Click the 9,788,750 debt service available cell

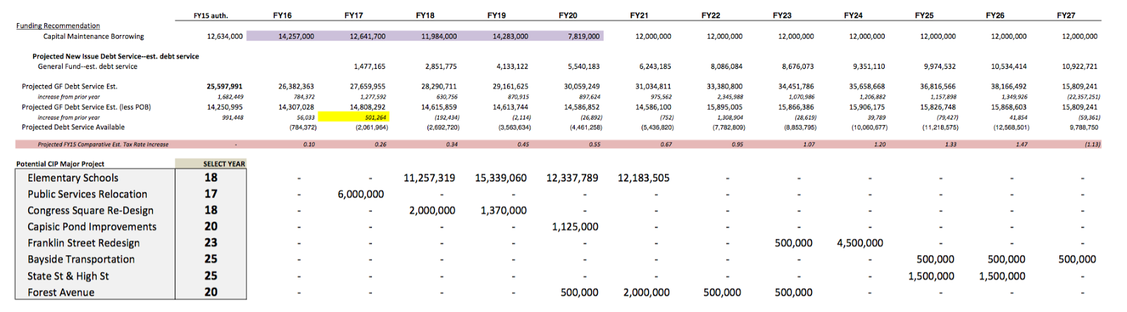pos(1083,127)
